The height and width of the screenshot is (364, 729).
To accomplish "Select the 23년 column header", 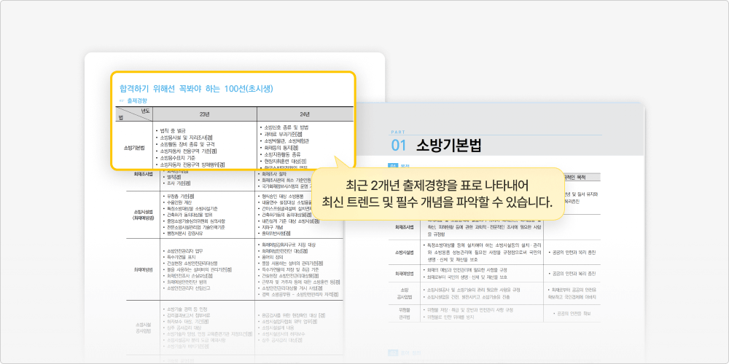I will click(x=204, y=114).
